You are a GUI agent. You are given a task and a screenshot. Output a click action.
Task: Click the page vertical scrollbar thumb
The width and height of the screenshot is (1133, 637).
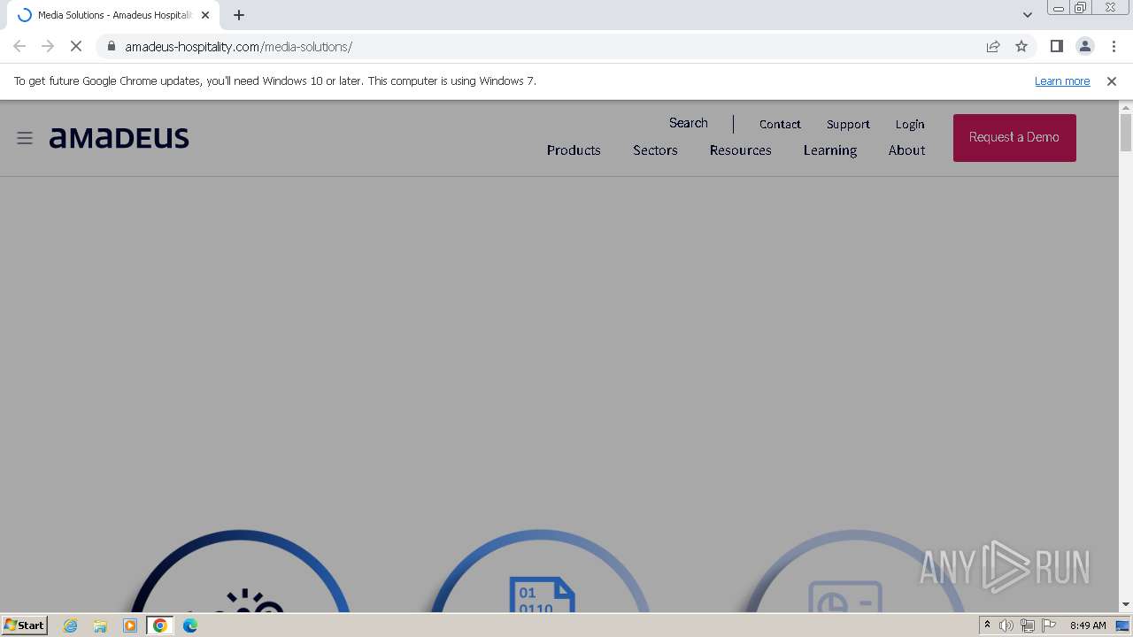coord(1126,132)
